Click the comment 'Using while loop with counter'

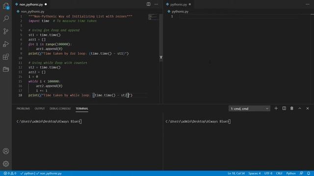58,63
